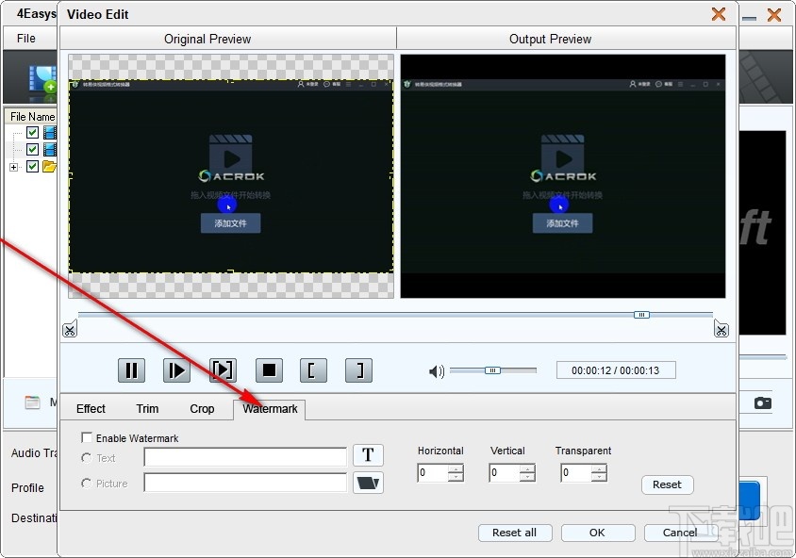Uncheck the first video file in File Name list
Image resolution: width=796 pixels, height=558 pixels.
33,132
